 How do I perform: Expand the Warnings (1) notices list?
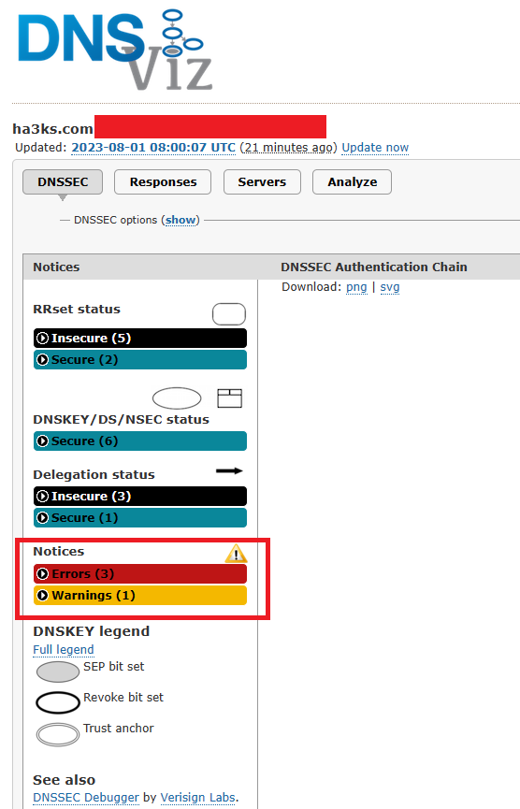(x=140, y=596)
